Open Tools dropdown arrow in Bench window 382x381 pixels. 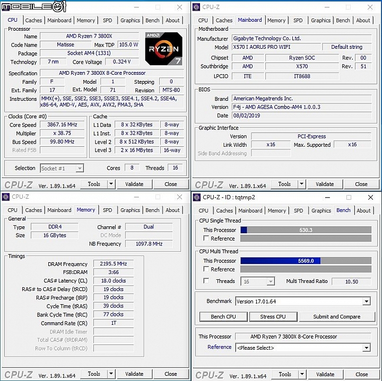[x=302, y=374]
